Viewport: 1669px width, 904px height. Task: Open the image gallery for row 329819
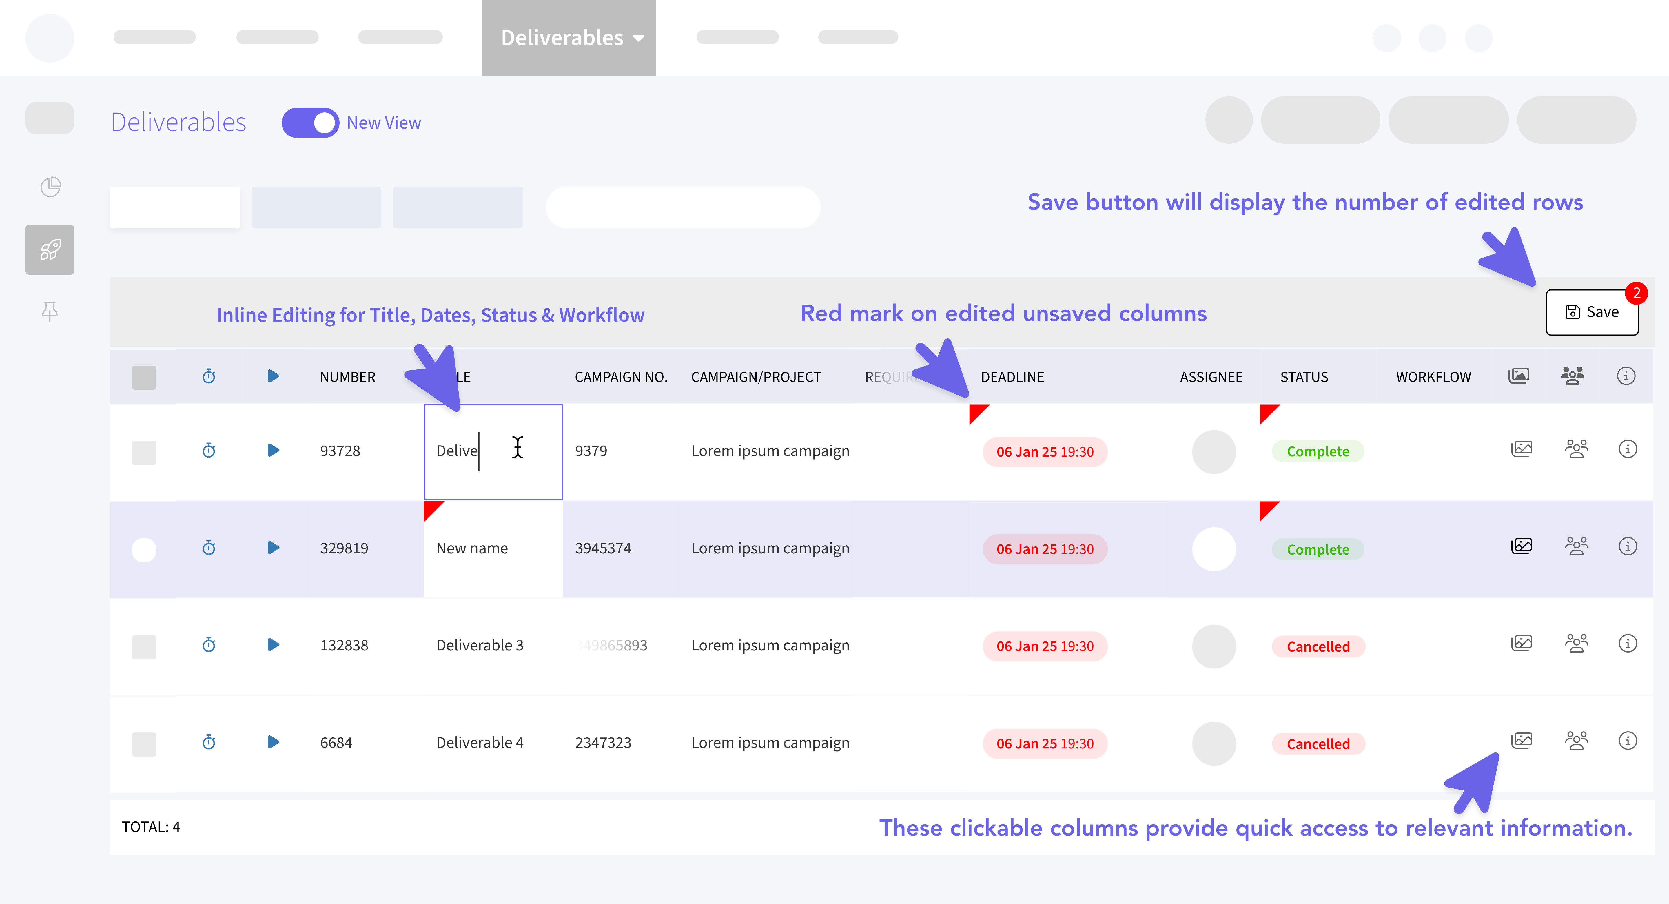(1521, 546)
